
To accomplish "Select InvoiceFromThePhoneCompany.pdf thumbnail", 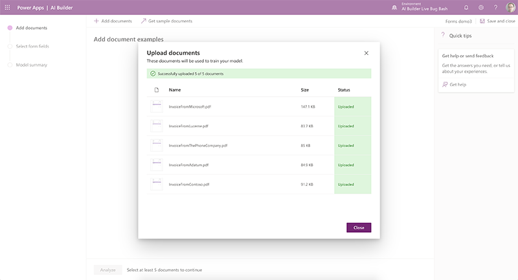I will pyautogui.click(x=157, y=145).
